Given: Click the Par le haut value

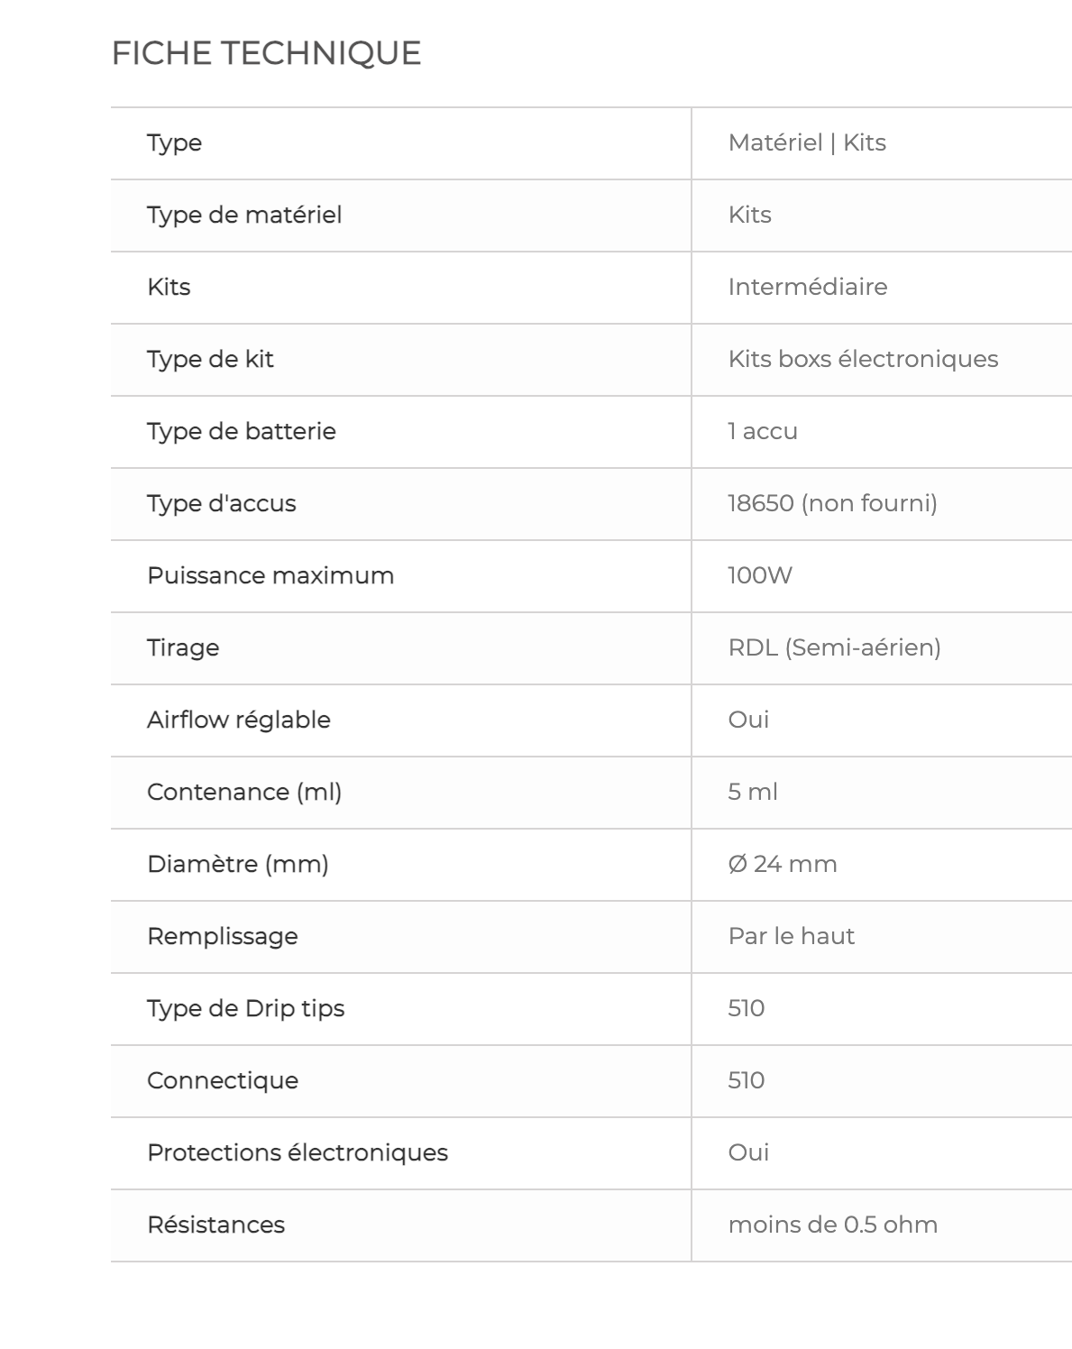Looking at the screenshot, I should [x=792, y=936].
